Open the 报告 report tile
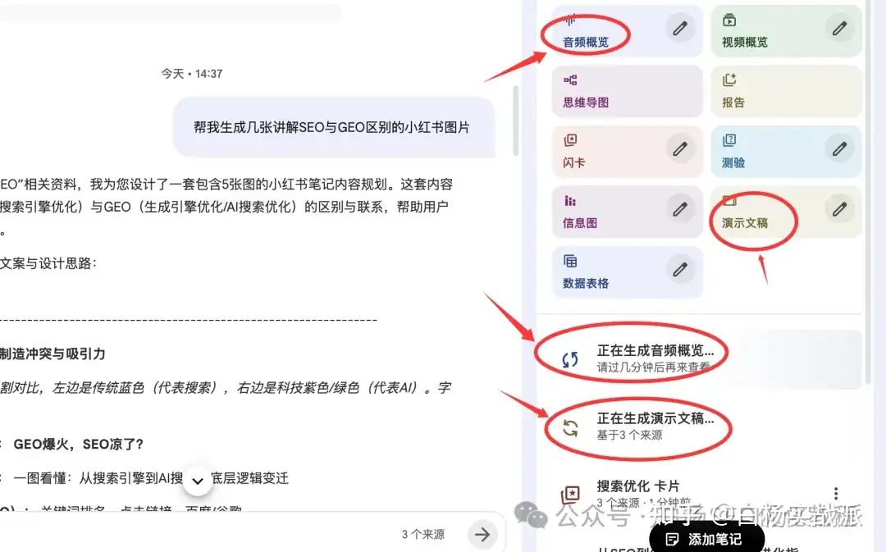 coord(786,91)
